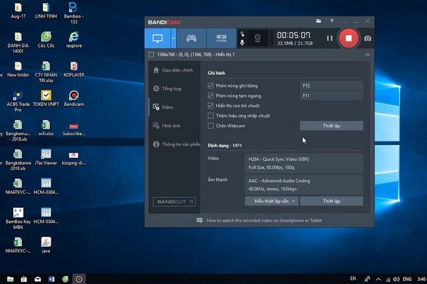The image size is (427, 284).
Task: Uncheck Phím nóng tạm ngưng checkbox
Action: [211, 96]
